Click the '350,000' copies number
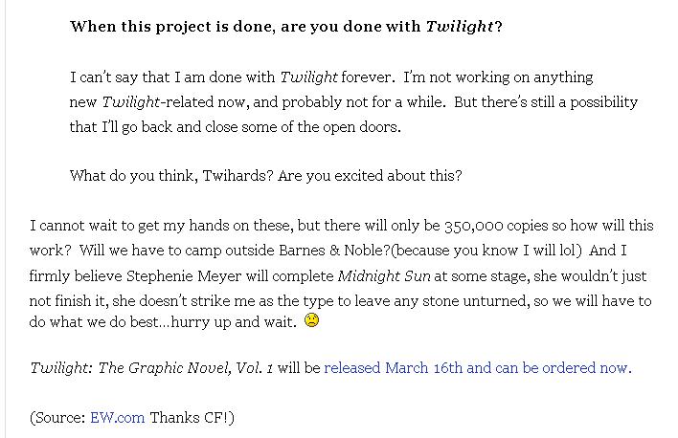Viewport: 678px width, 438px height. click(473, 226)
